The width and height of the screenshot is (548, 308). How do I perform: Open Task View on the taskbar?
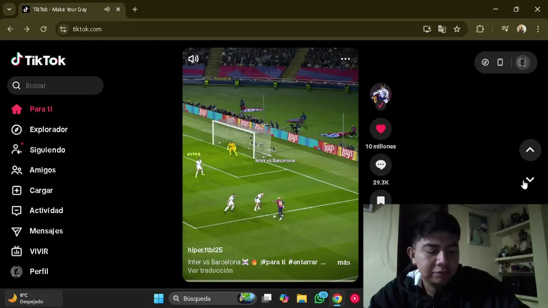267,299
